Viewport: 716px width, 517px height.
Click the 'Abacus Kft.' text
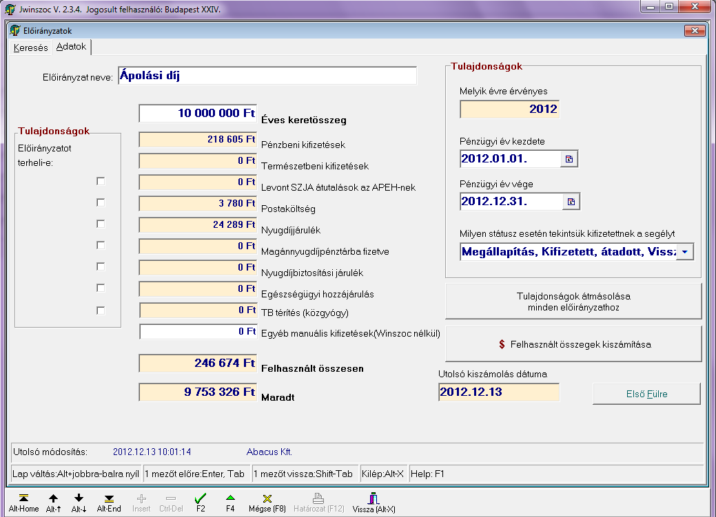[269, 452]
